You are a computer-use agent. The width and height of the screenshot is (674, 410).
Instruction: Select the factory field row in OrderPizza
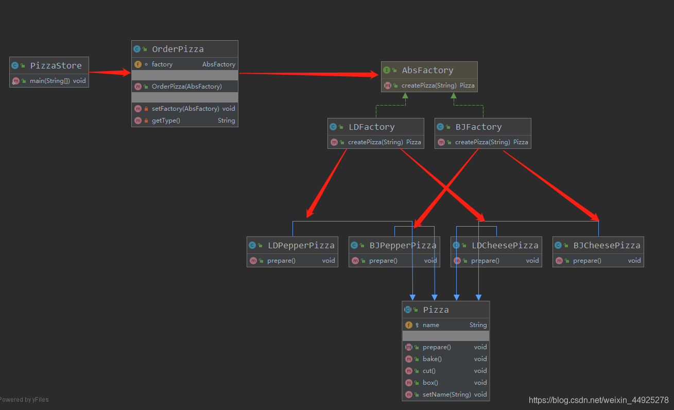[185, 64]
